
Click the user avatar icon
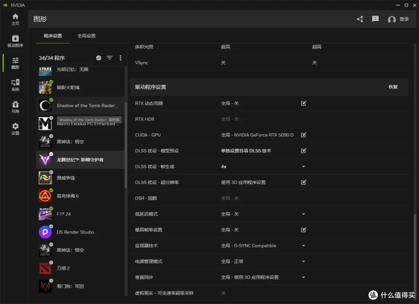coord(391,19)
